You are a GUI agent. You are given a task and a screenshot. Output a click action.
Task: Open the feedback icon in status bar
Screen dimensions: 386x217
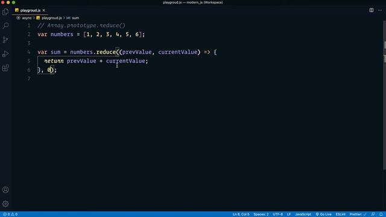point(373,215)
